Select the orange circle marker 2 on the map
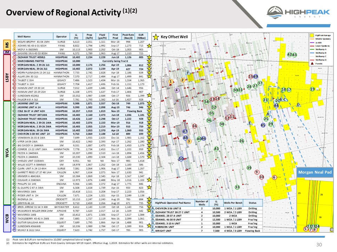 [183, 80]
